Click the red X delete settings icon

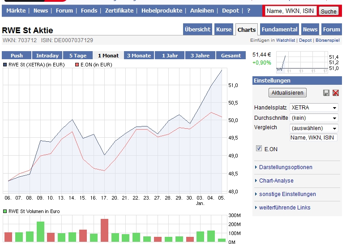[x=336, y=93]
